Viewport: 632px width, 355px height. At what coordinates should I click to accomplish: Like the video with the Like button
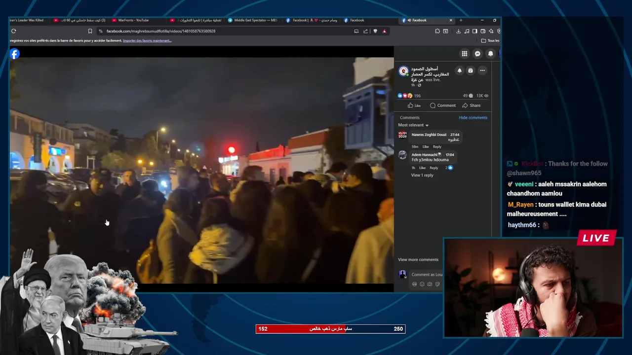pos(414,106)
